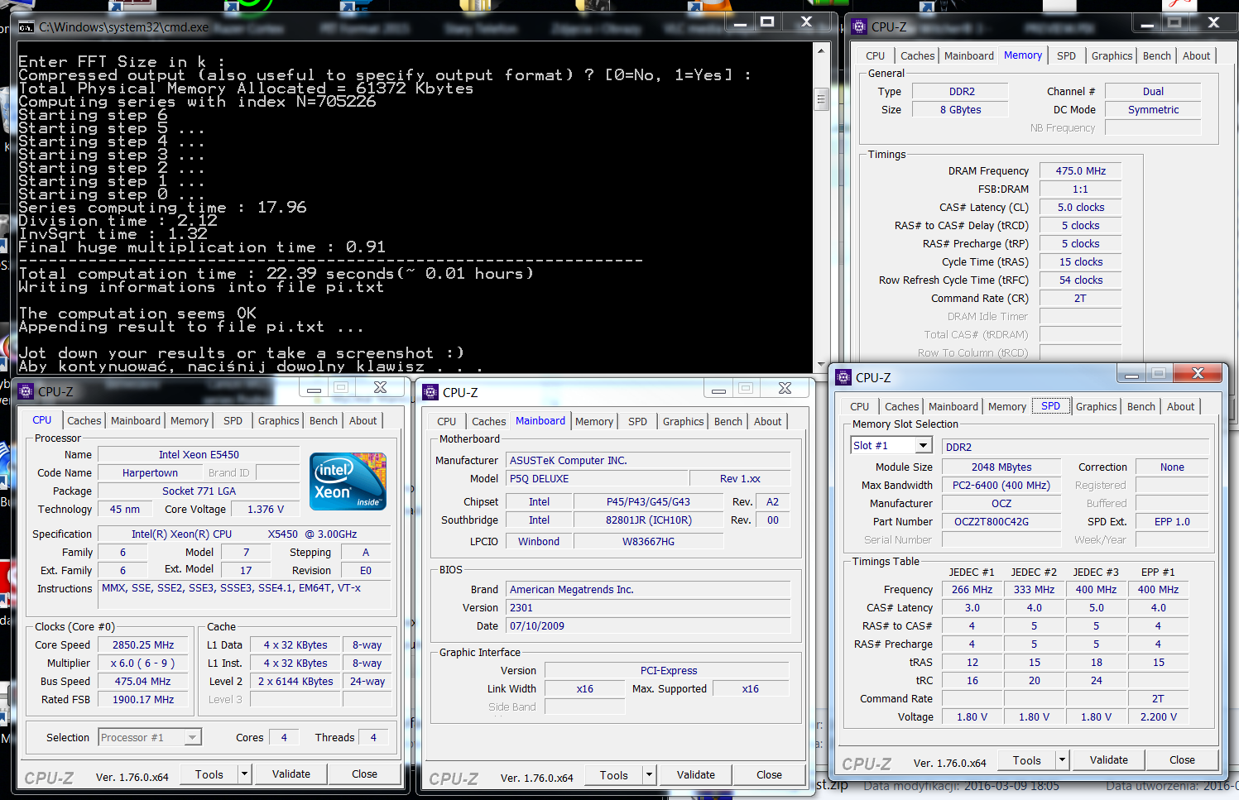Click the PC2-6400 (400 MHz) max bandwidth value

[1001, 485]
